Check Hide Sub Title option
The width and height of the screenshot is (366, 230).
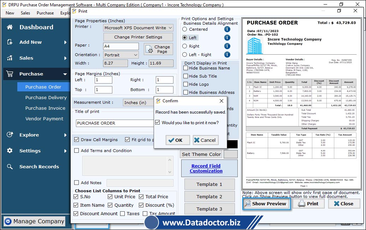pos(186,76)
